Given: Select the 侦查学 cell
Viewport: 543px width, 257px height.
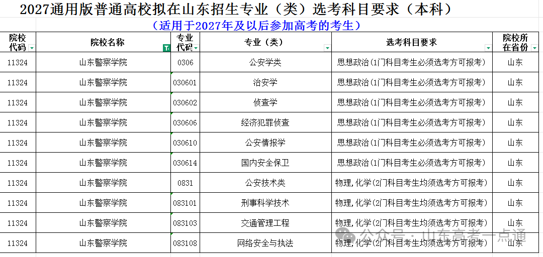Looking at the screenshot, I should (265, 102).
